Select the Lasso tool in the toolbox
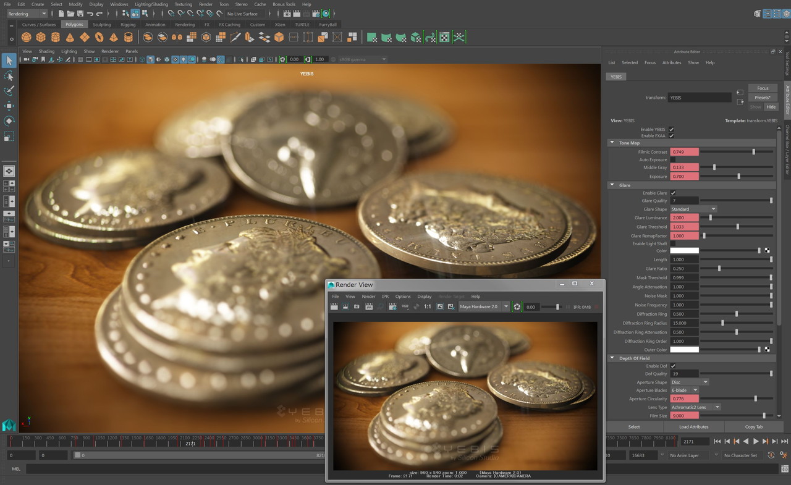791x485 pixels. pyautogui.click(x=9, y=75)
